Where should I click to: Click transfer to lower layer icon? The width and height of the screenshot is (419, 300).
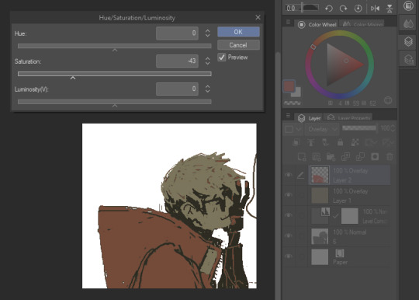[x=345, y=156]
